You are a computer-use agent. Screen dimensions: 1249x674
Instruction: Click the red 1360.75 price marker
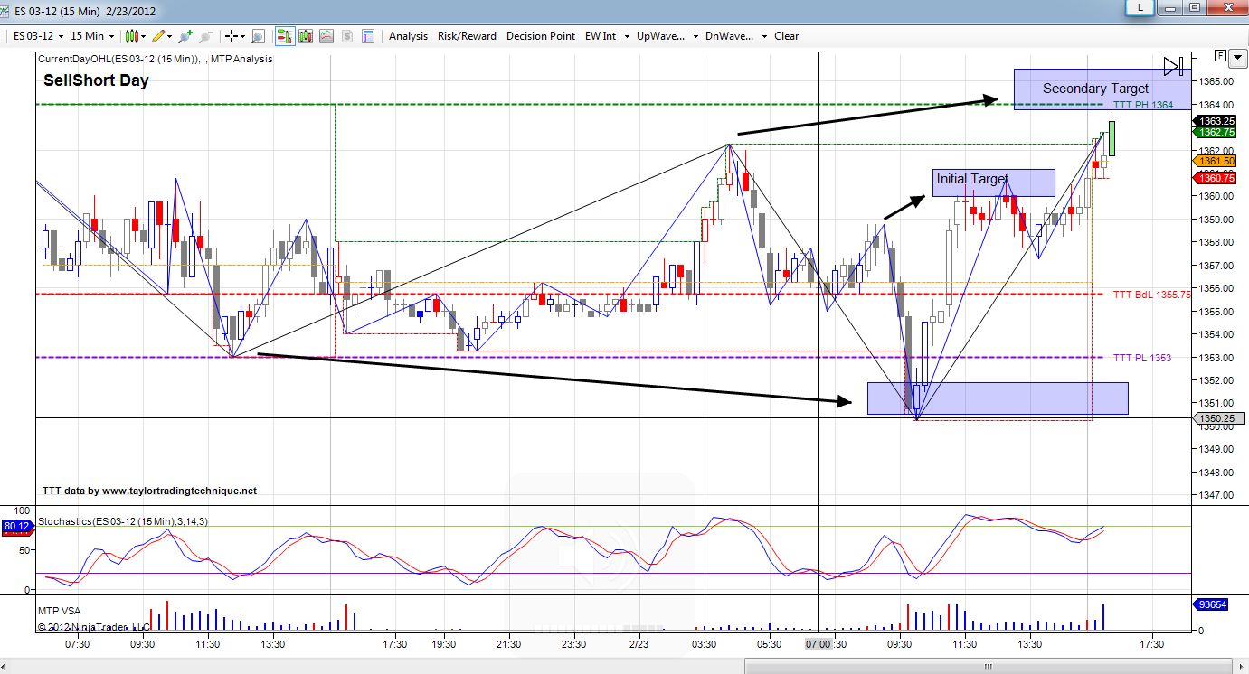1216,178
